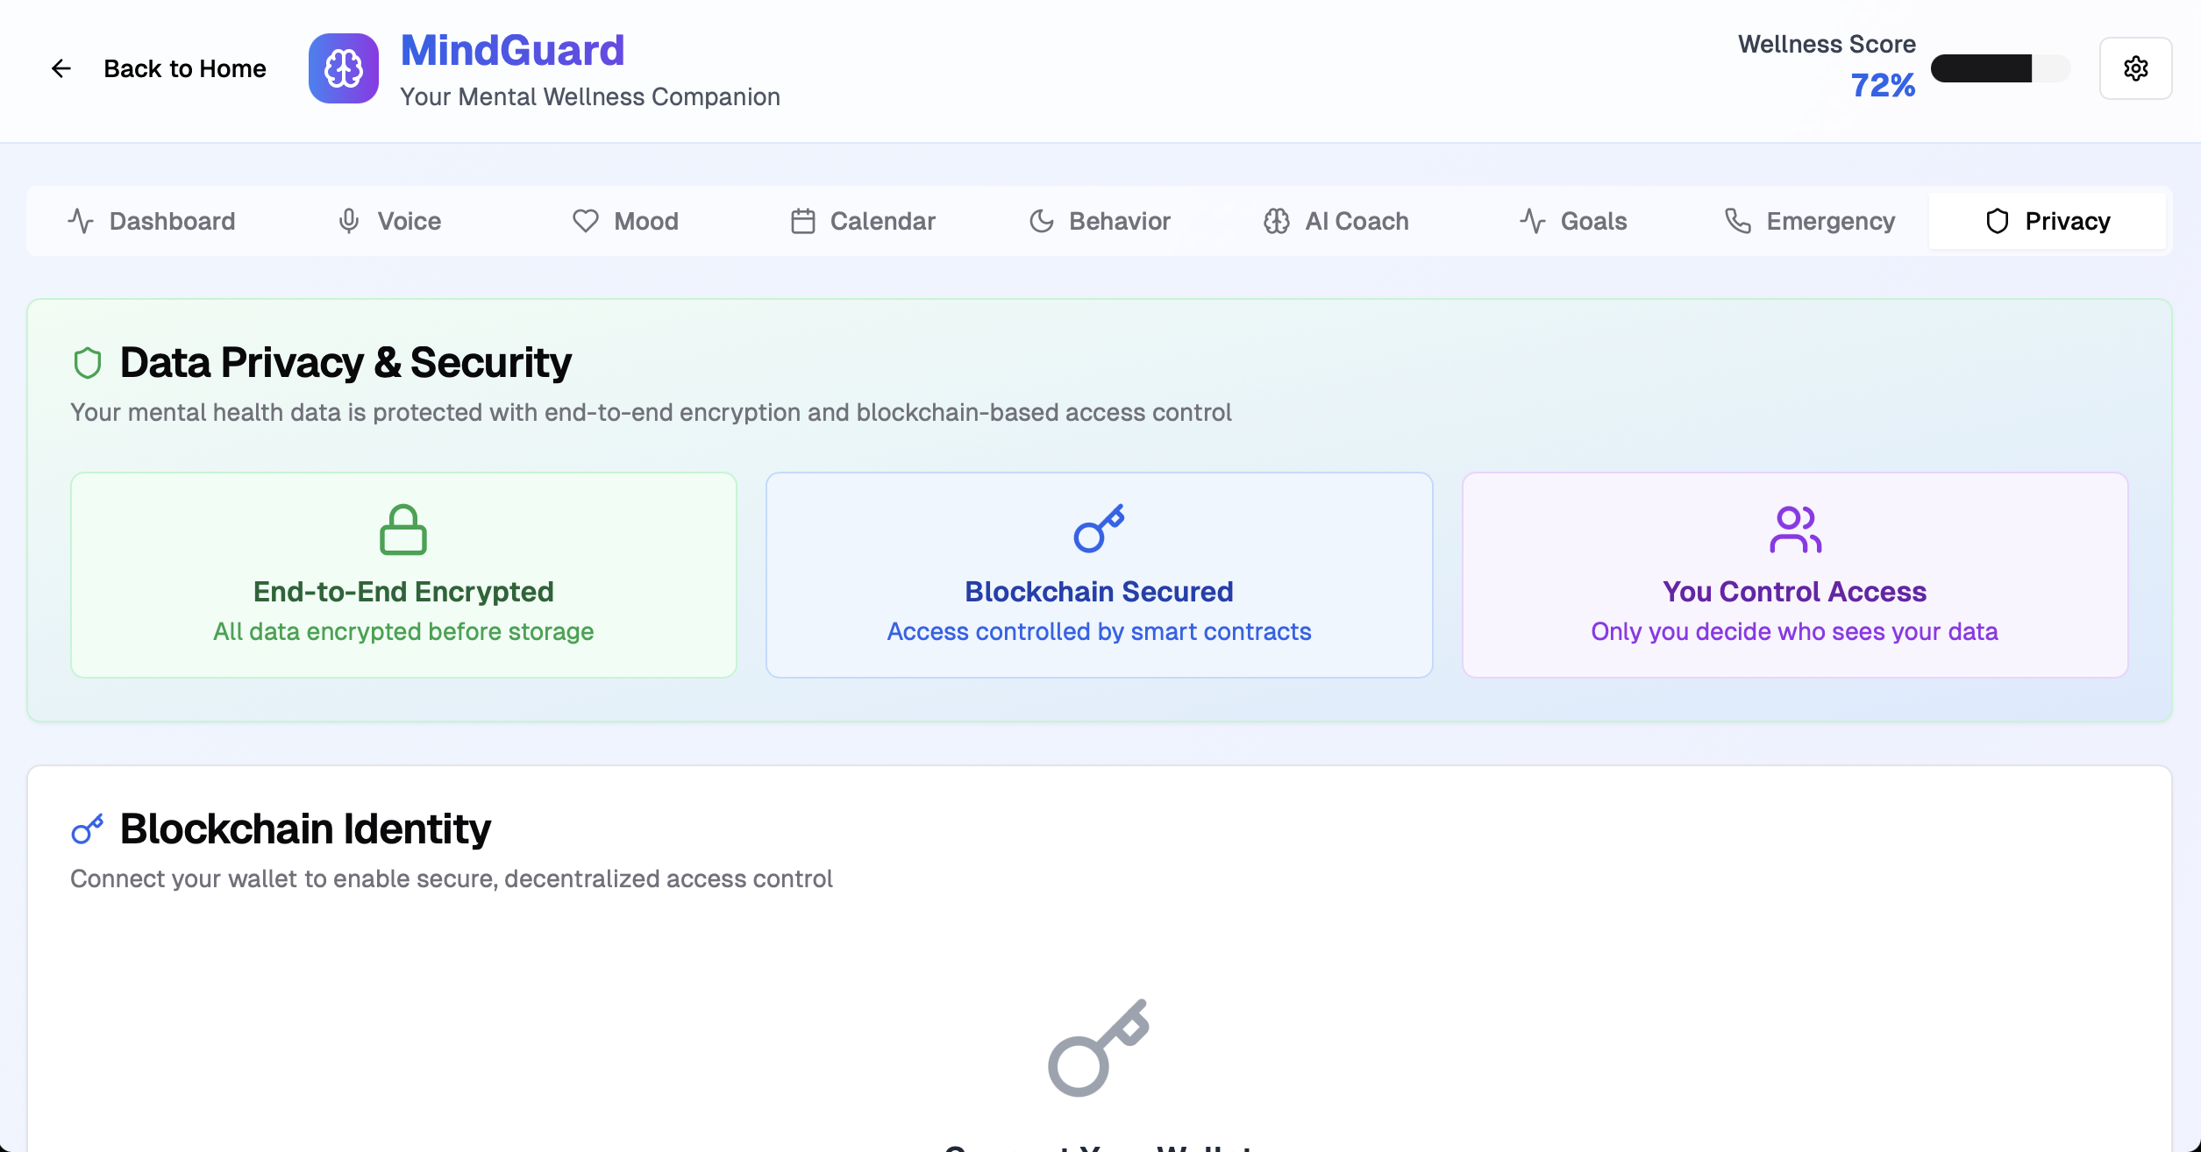Click the back arrow next to Back to Home
This screenshot has width=2201, height=1152.
[61, 68]
